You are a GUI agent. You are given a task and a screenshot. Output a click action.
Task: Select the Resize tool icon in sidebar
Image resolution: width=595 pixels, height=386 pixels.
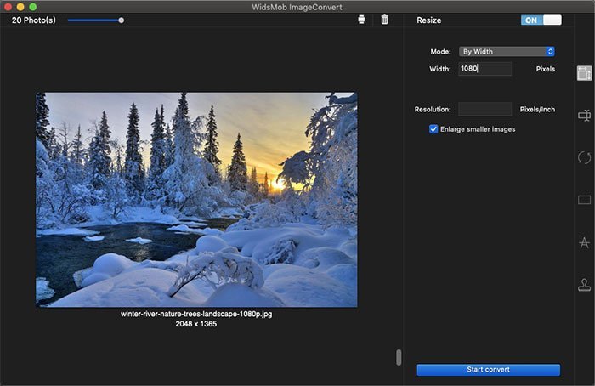(585, 73)
